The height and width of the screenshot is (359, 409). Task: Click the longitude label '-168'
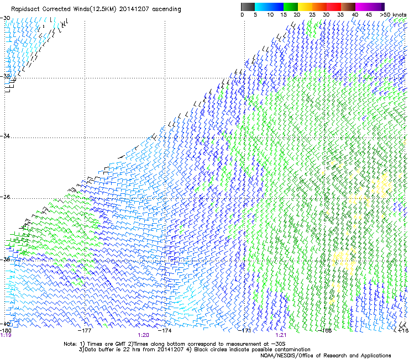pos(325,330)
